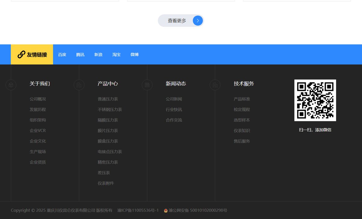Open the 腾讯 friendly link
Viewport: 362px width, 219px height.
[80, 55]
